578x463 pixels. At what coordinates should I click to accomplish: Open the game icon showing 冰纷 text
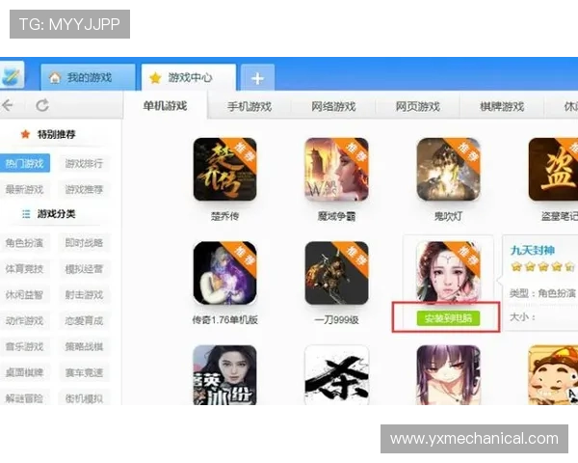coord(224,375)
